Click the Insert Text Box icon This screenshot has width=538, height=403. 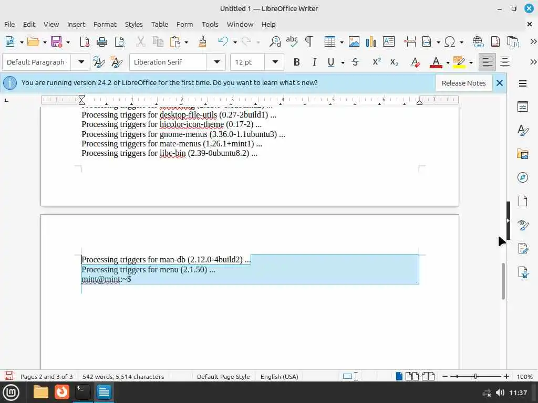[389, 41]
